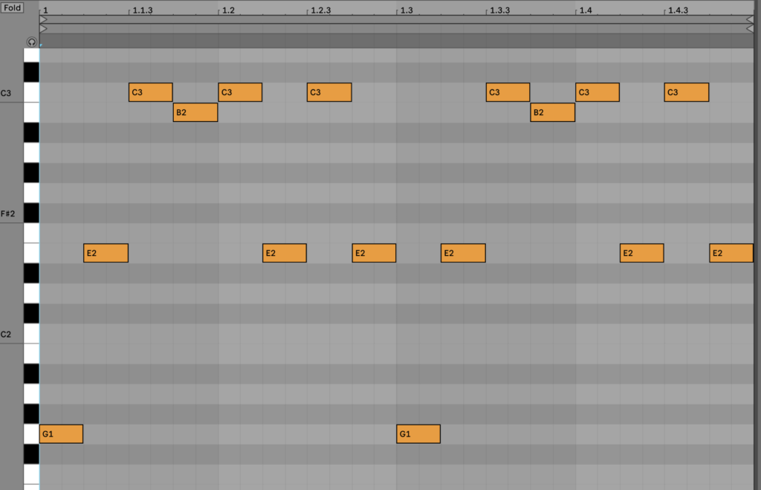Select the last E2 note in the clip
The width and height of the screenshot is (761, 490).
(x=731, y=253)
